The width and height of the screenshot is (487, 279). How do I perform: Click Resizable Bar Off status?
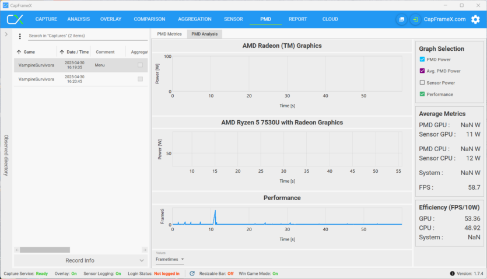click(x=216, y=273)
